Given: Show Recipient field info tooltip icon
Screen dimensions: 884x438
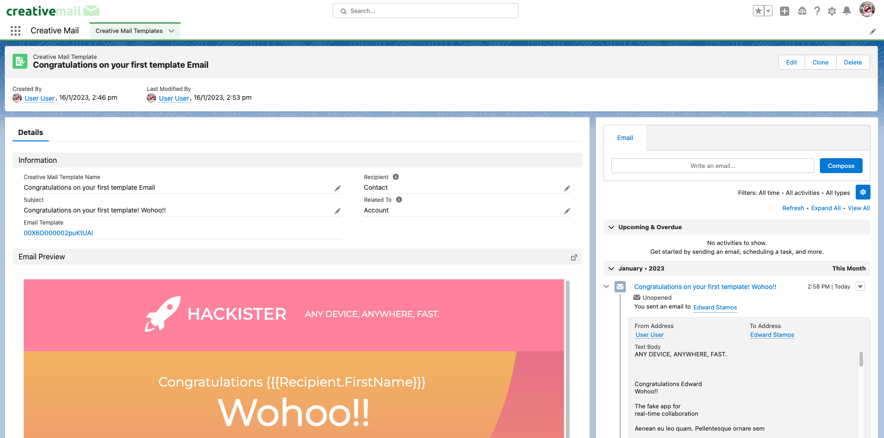Looking at the screenshot, I should pyautogui.click(x=396, y=177).
